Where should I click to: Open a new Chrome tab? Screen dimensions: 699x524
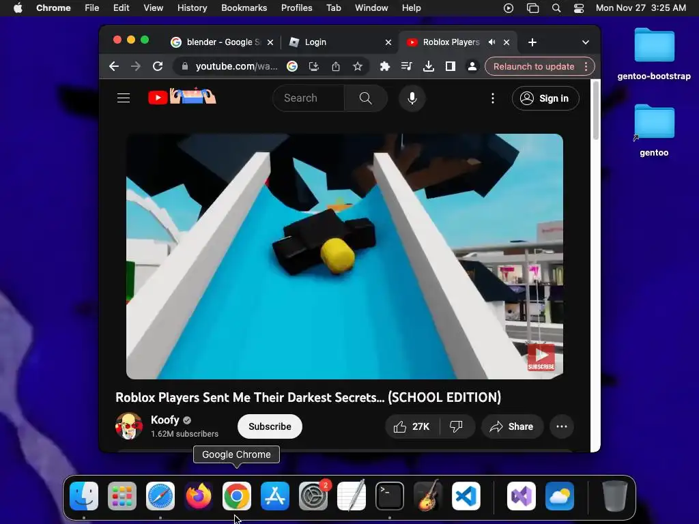pos(532,42)
